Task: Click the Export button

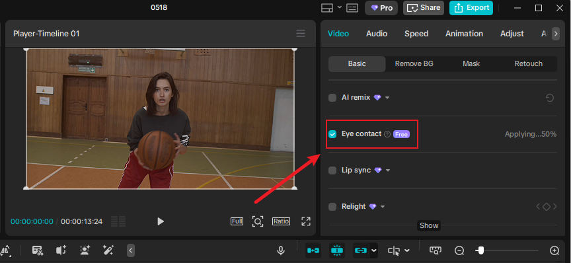Action: [471, 8]
